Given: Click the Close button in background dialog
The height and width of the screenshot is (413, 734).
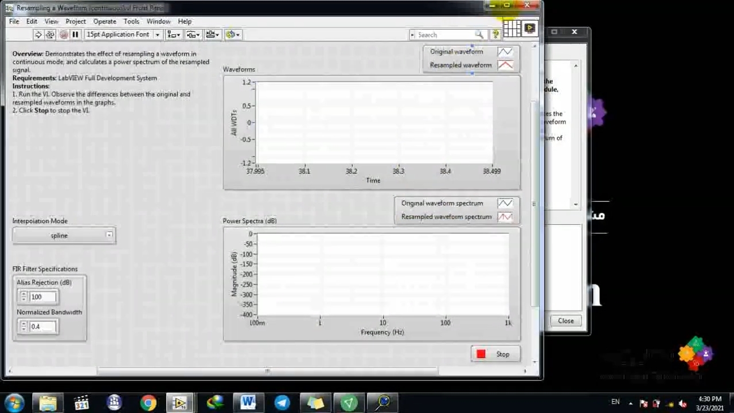Looking at the screenshot, I should click(565, 321).
